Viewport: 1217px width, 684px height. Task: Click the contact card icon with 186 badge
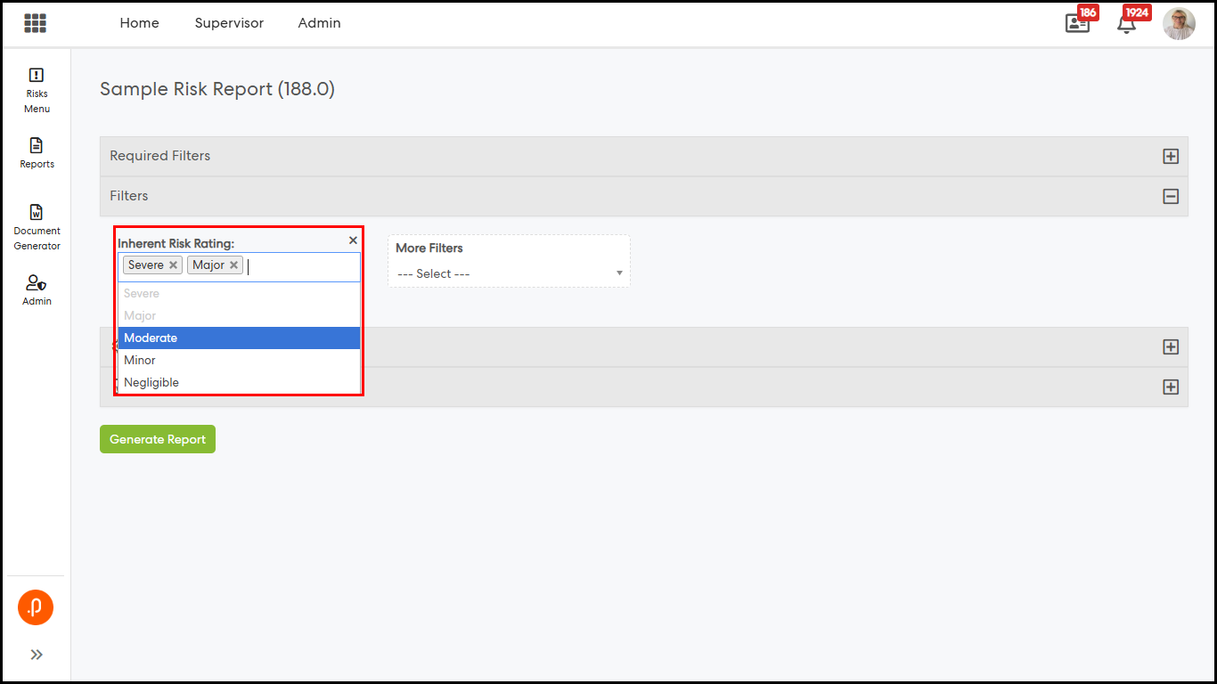click(x=1077, y=23)
